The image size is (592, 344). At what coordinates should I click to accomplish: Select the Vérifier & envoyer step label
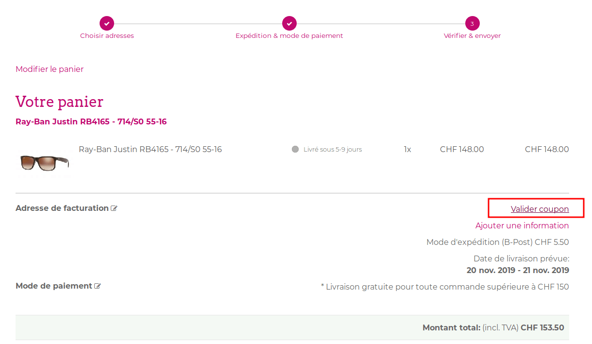coord(472,35)
